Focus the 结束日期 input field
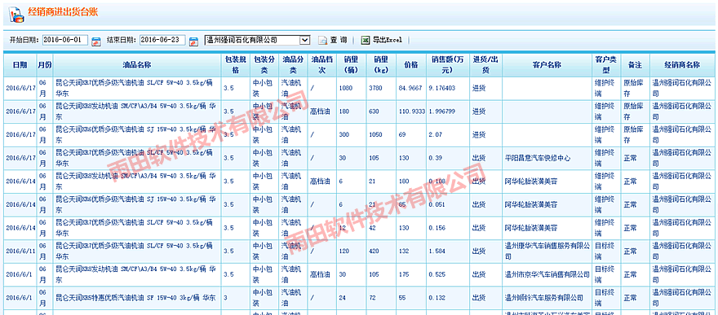This screenshot has width=718, height=315. 162,40
